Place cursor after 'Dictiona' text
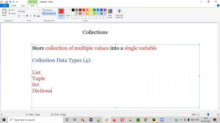220x123 pixels. [52, 91]
